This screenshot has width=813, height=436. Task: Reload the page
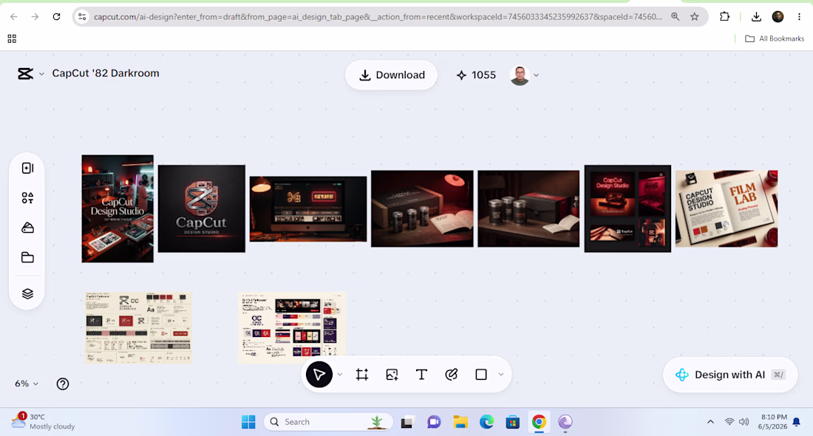(x=56, y=16)
